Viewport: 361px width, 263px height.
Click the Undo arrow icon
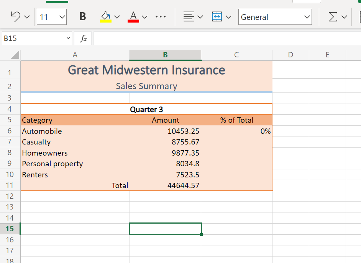click(x=16, y=17)
